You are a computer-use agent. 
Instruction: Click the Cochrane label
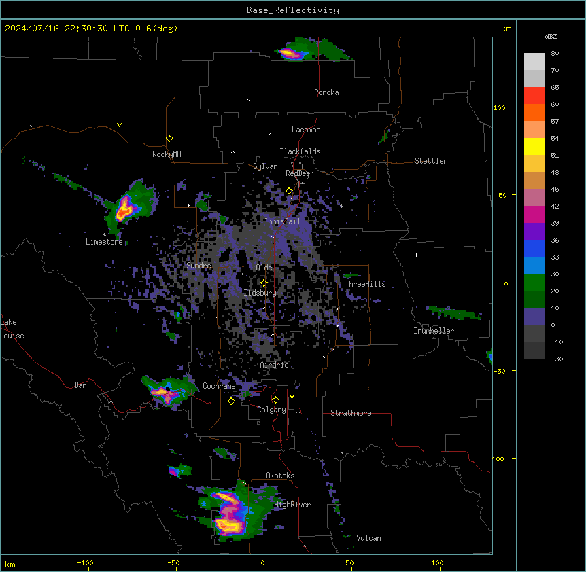(x=219, y=386)
